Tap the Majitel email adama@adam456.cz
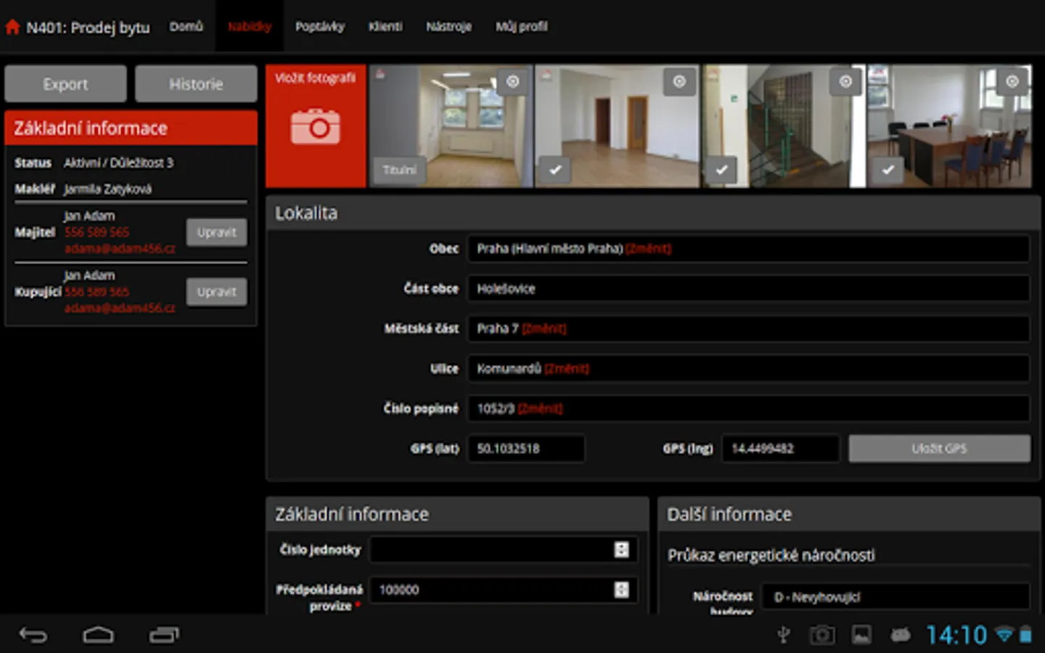The image size is (1045, 653). tap(120, 248)
